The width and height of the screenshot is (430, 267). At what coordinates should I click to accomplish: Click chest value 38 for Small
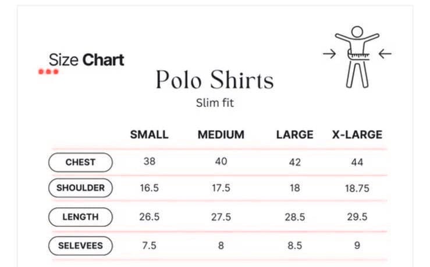pos(150,161)
